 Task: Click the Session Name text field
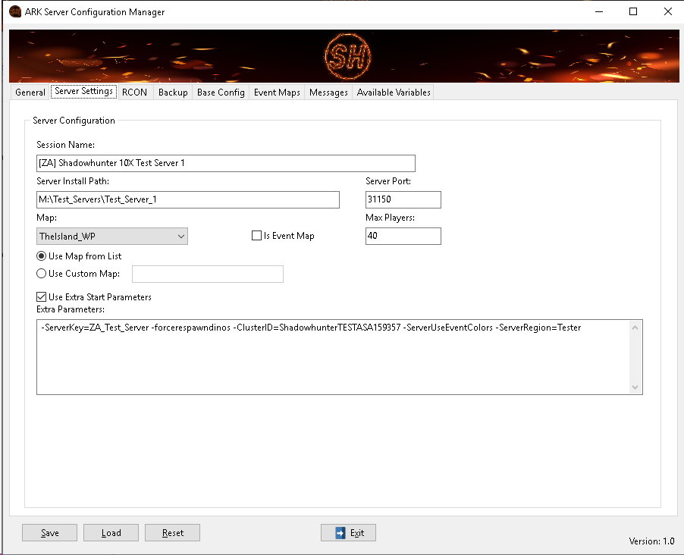pyautogui.click(x=226, y=163)
